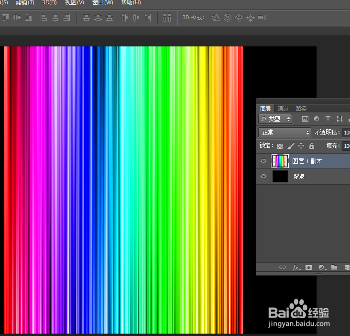
Task: Click the 不透明度 label
Action: (327, 133)
